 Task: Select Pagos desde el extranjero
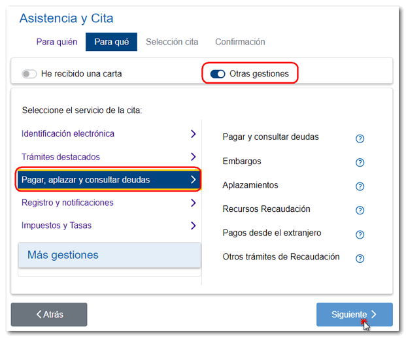coord(272,233)
